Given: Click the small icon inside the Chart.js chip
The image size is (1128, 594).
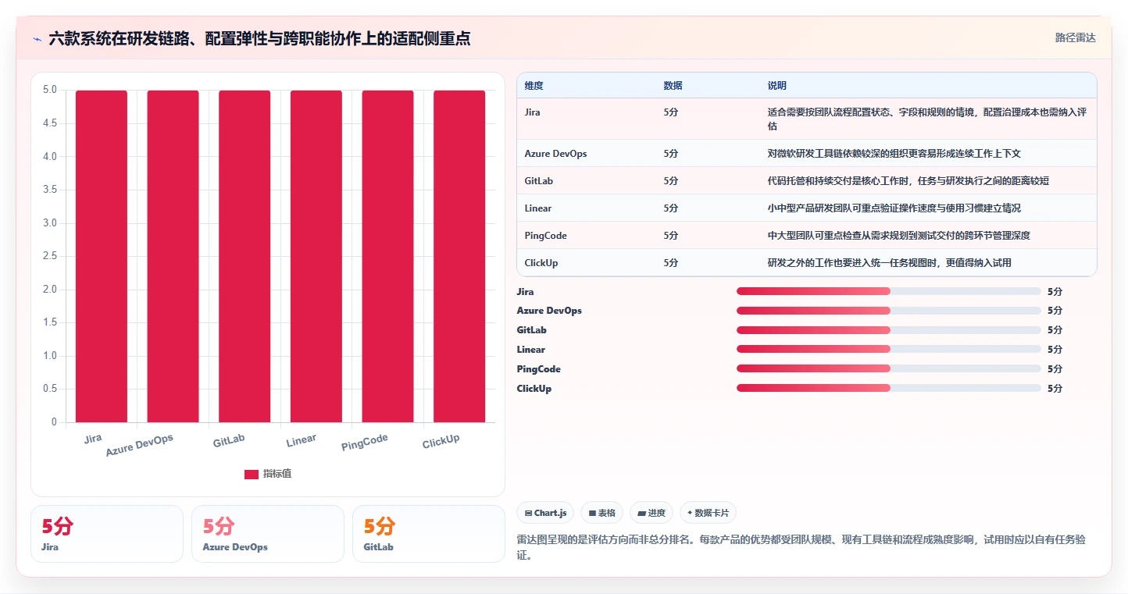Looking at the screenshot, I should [528, 513].
